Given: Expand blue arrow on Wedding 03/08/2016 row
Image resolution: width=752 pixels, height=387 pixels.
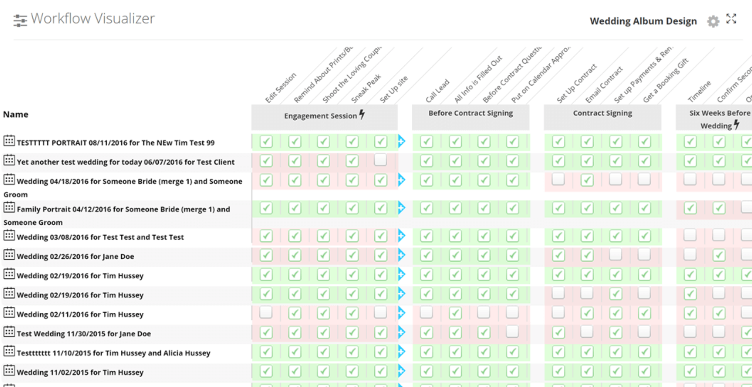Looking at the screenshot, I should 401,236.
